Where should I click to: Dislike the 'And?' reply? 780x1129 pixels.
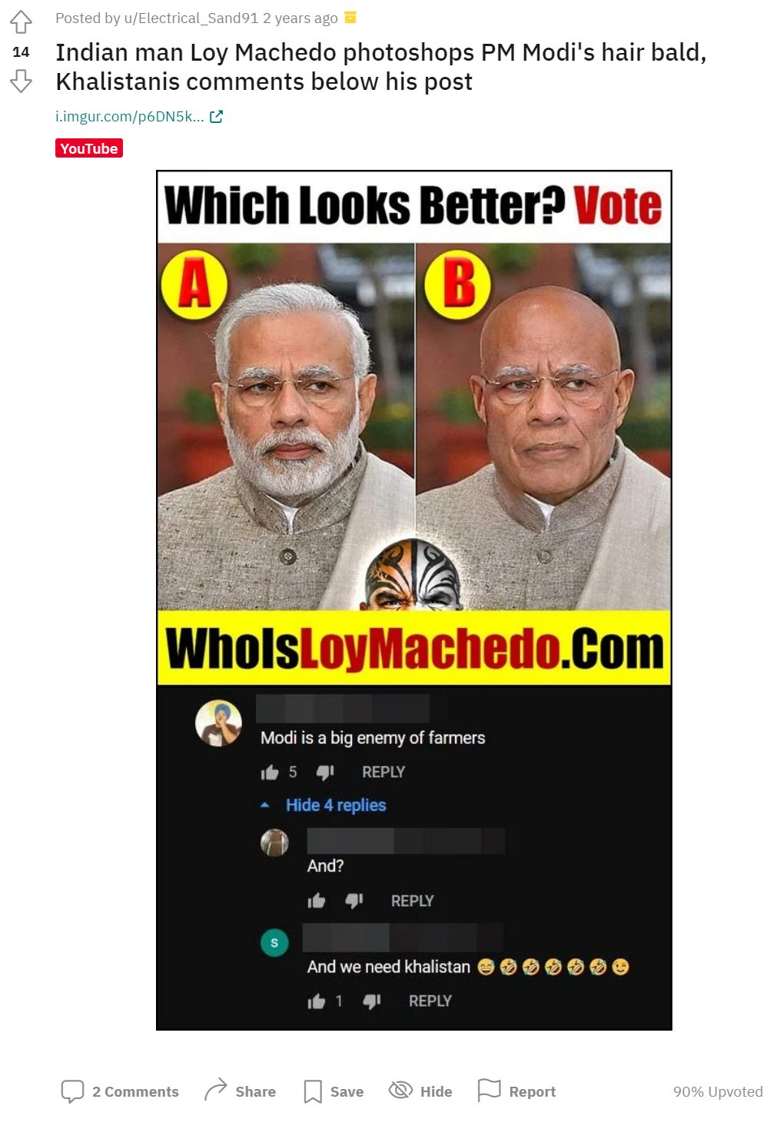pyautogui.click(x=354, y=900)
